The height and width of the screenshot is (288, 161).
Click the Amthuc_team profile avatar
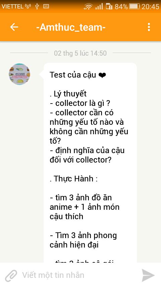(x=19, y=74)
